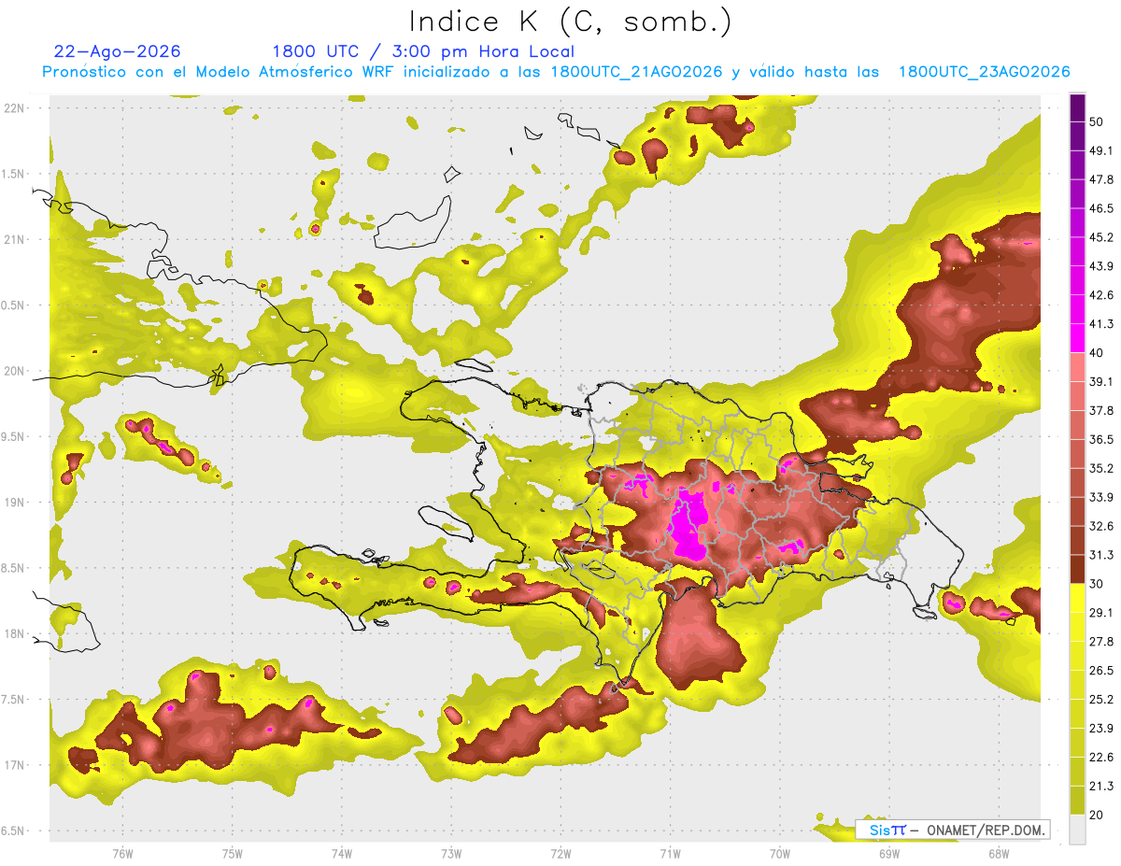Click the "46.5" color scale value

[x=1101, y=208]
